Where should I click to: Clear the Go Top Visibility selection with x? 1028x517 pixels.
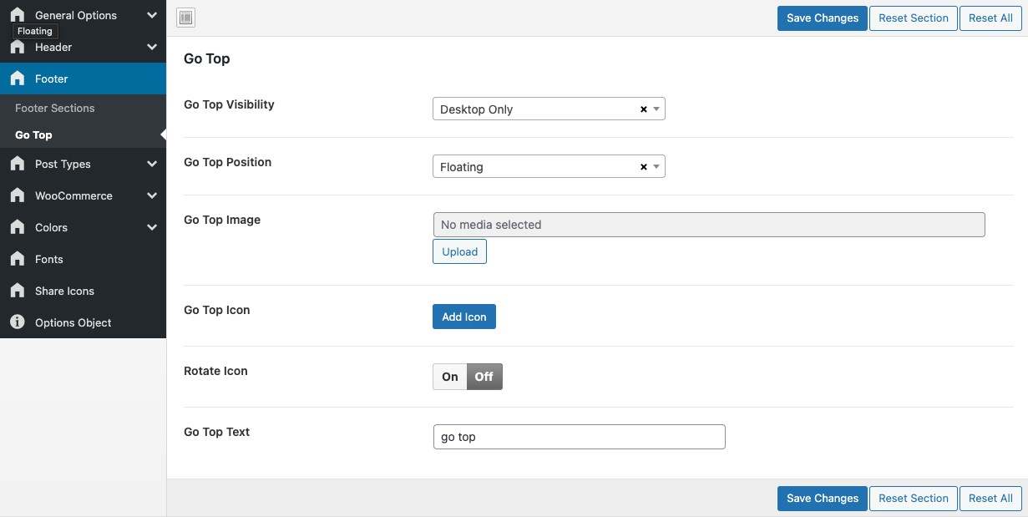pos(643,109)
